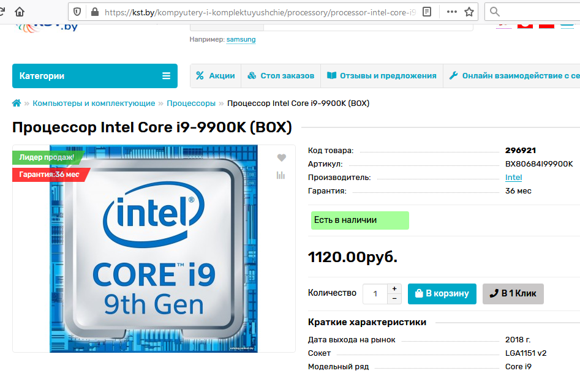
Task: Go to Компьютеры и комплектующие breadcrumb
Action: coord(94,103)
